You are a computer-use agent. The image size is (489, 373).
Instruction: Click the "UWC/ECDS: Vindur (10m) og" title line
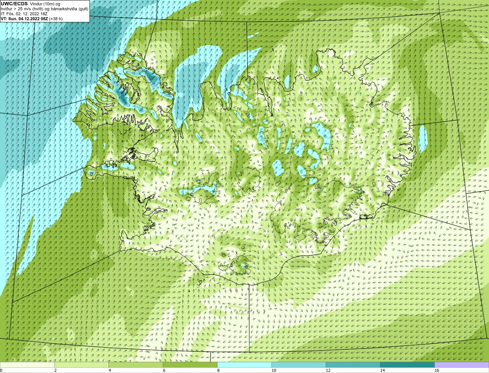tap(31, 4)
